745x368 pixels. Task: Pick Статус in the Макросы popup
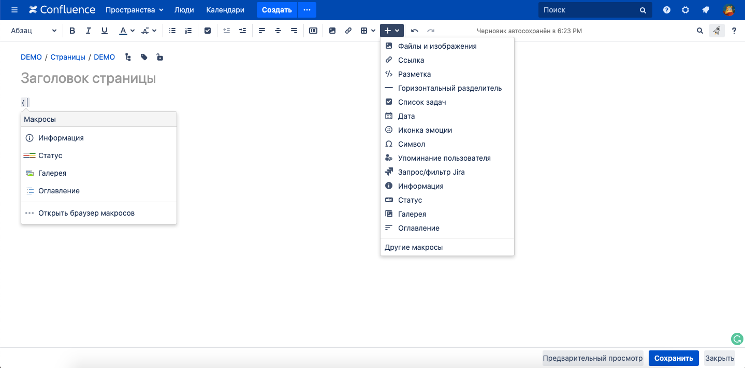[99, 155]
